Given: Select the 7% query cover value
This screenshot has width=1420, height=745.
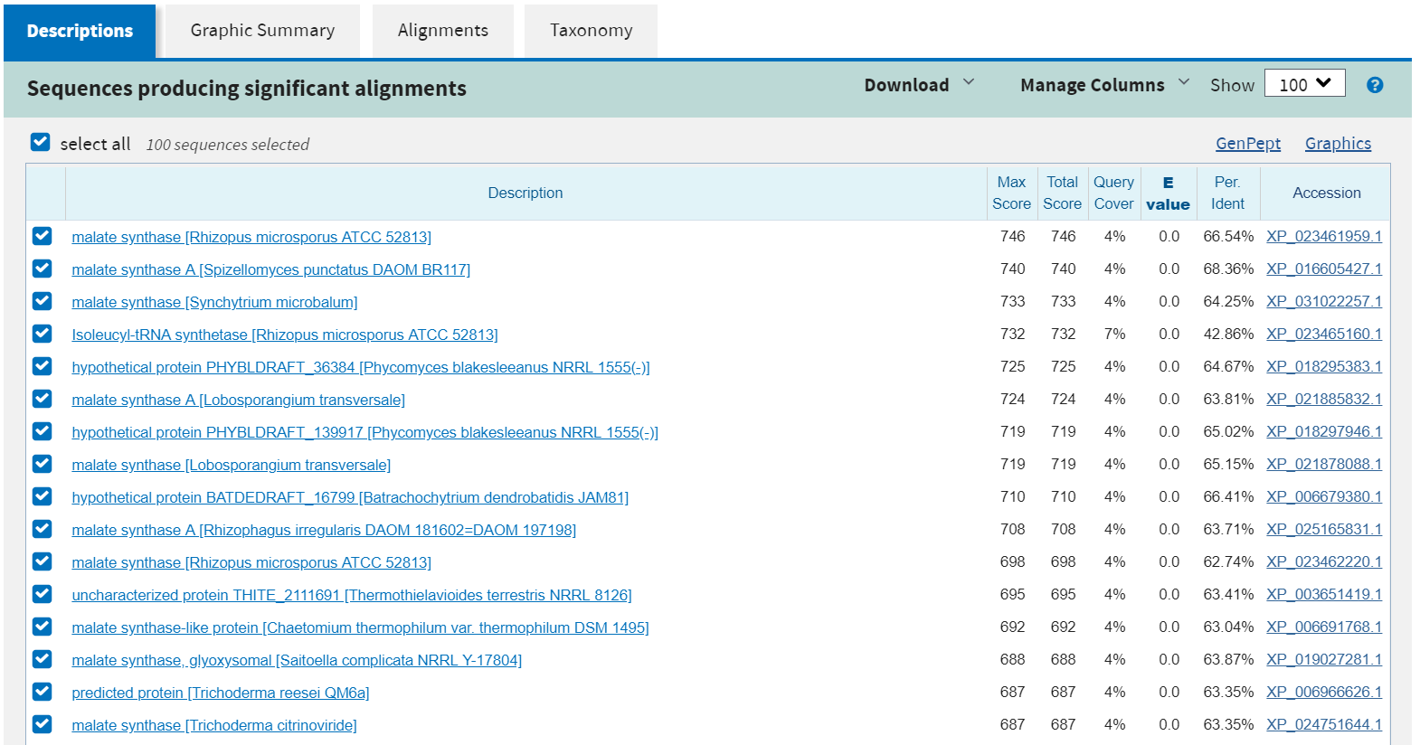Looking at the screenshot, I should (1114, 334).
